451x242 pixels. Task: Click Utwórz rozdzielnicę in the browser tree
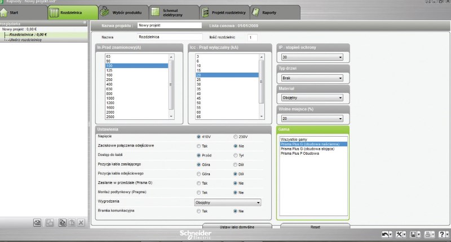pyautogui.click(x=25, y=40)
